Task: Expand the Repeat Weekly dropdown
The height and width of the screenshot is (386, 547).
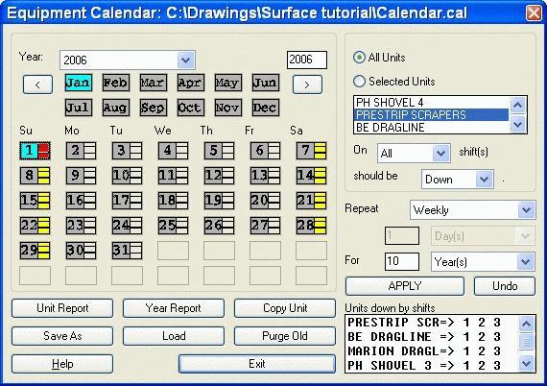Action: [526, 210]
